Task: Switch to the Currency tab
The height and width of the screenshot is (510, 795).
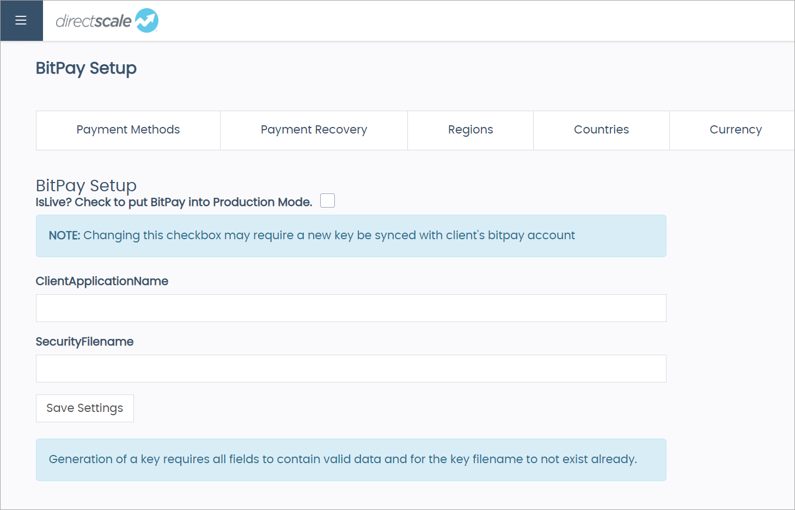Action: [x=736, y=130]
